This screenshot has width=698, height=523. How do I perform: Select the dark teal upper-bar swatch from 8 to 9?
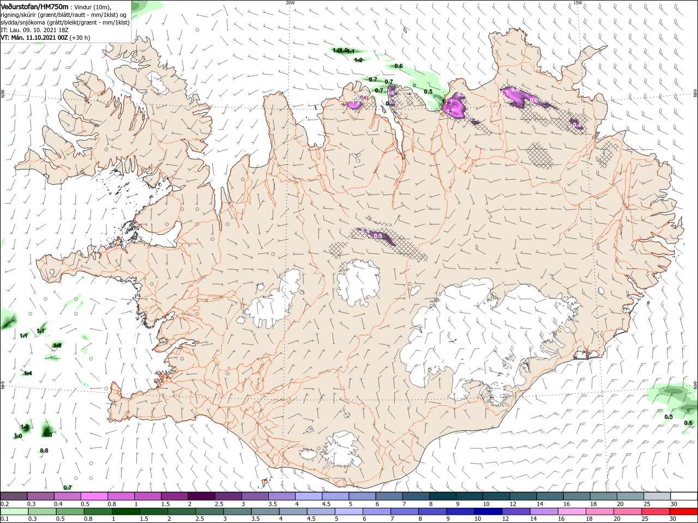pyautogui.click(x=443, y=496)
